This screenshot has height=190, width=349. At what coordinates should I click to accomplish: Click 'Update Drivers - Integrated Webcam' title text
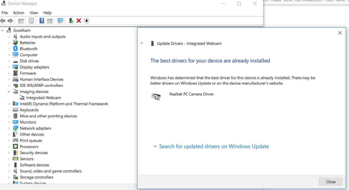tap(189, 43)
